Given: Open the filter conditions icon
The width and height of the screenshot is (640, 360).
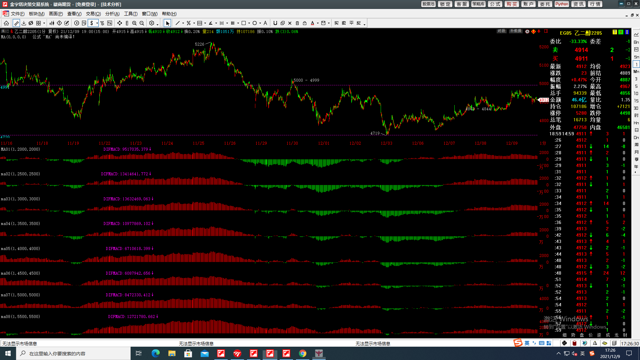Looking at the screenshot, I should coord(102,23).
